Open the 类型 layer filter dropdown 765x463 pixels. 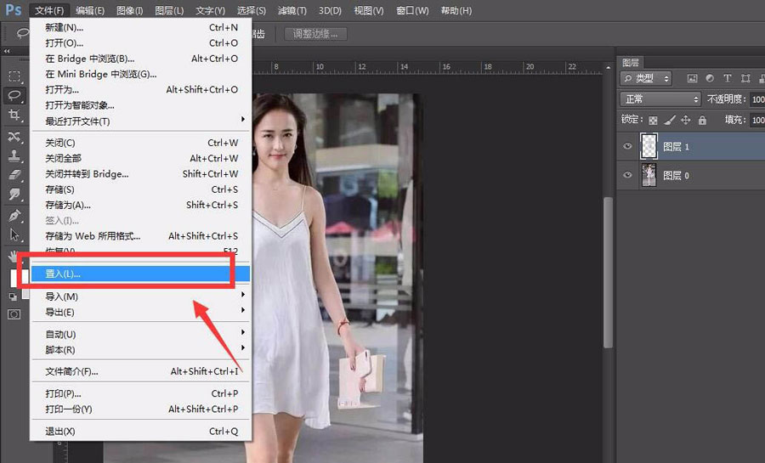(646, 78)
